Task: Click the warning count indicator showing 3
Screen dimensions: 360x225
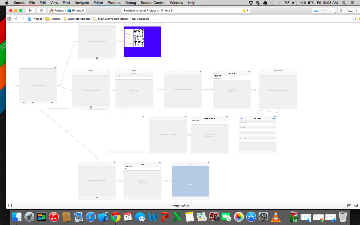Action: tap(245, 10)
